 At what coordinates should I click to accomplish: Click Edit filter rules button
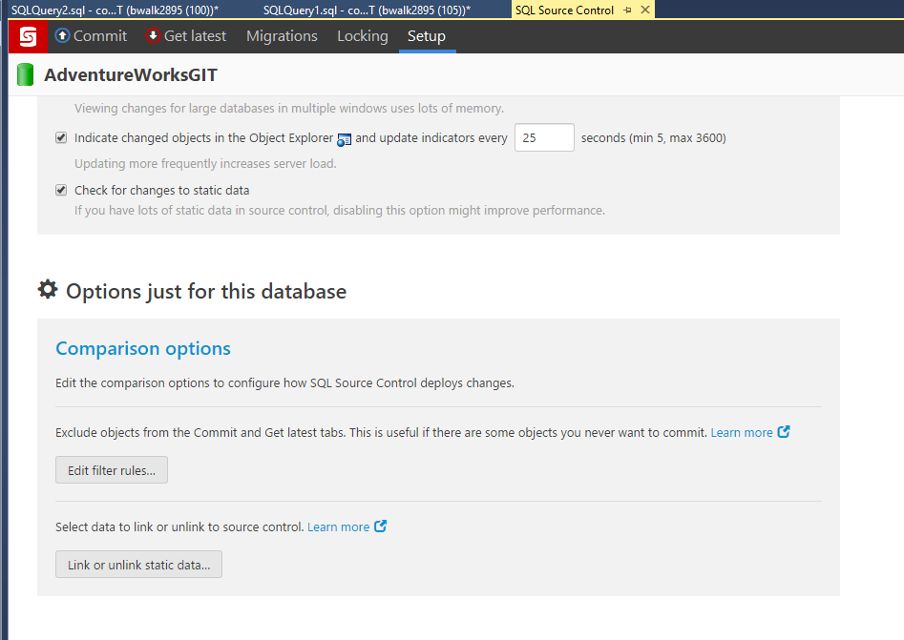[x=112, y=470]
